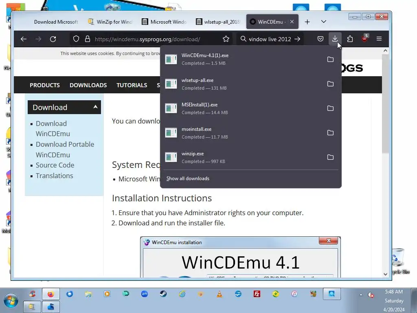Go back to the previous page
417x313 pixels.
[x=23, y=39]
